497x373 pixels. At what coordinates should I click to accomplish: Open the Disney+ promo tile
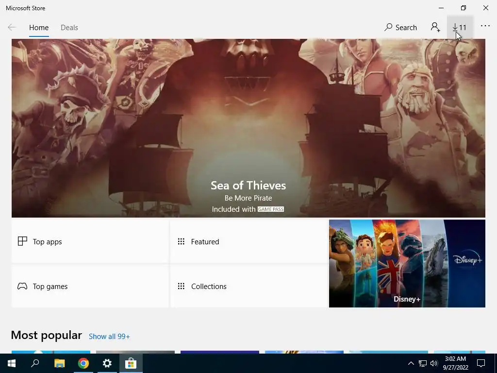[x=407, y=264]
